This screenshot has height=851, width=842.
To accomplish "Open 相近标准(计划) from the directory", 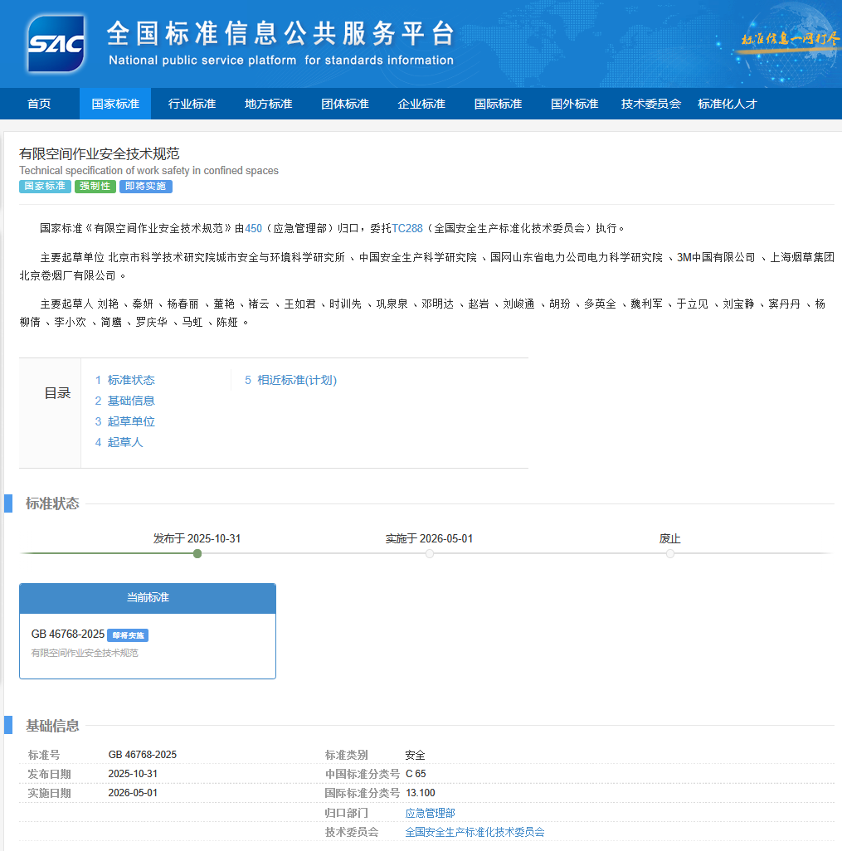I will (290, 379).
